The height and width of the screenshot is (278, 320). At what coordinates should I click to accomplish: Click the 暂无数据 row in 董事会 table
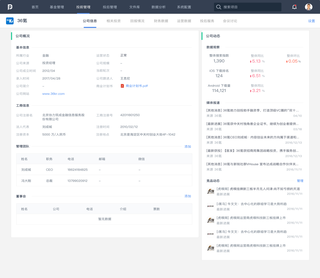point(104,219)
